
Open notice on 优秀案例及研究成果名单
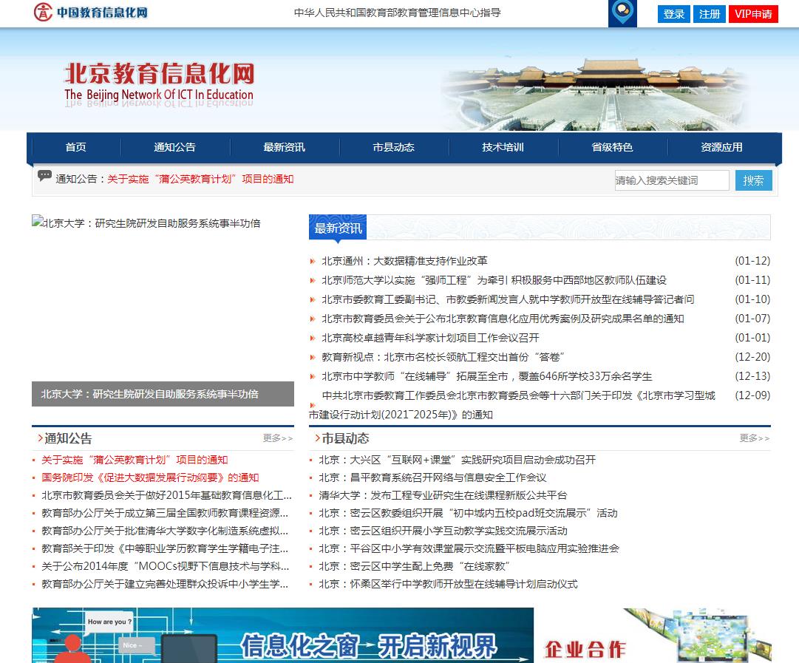503,319
